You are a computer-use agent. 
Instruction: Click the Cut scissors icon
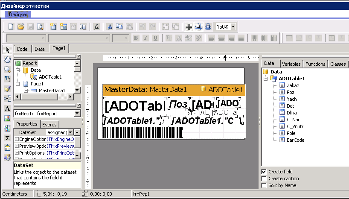point(109,26)
